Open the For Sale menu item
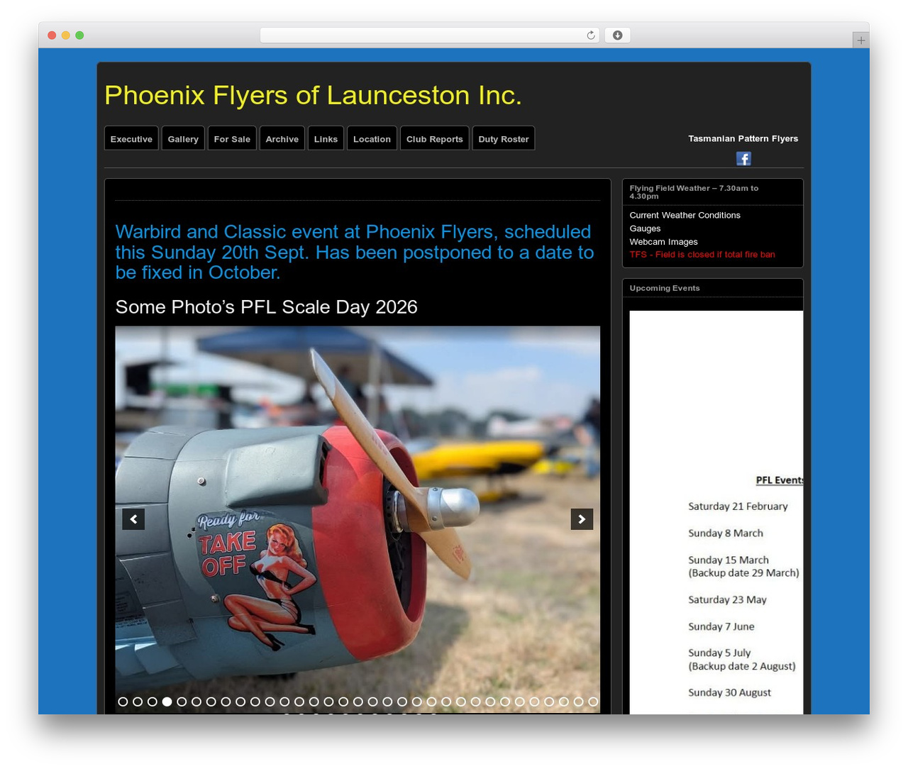Screen dimensions: 908x769 pyautogui.click(x=232, y=138)
